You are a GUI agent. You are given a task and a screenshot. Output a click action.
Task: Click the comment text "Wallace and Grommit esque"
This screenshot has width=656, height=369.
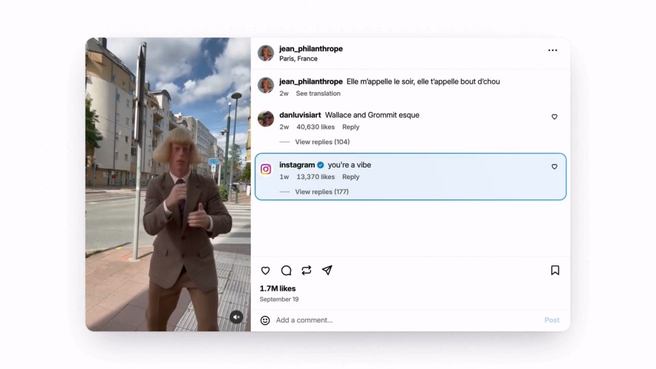point(372,115)
